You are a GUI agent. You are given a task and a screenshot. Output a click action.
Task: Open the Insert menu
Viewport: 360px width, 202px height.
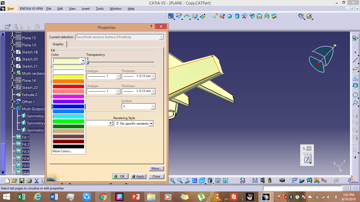(86, 9)
